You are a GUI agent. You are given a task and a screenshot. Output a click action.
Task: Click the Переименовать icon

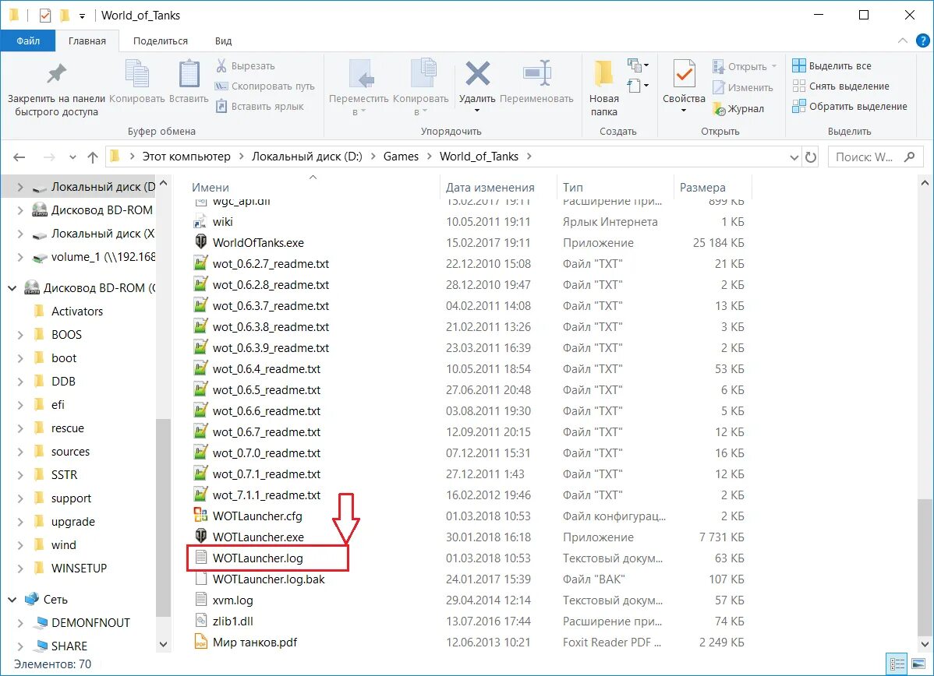[x=536, y=74]
